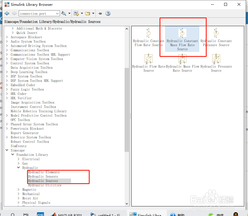The height and width of the screenshot is (216, 248).
Task: Select Hydraulic Elements in tree
Action: click(44, 172)
